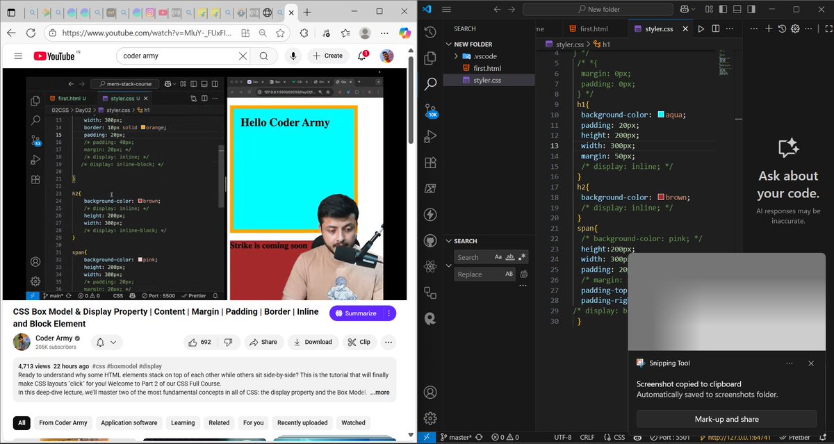Run the file with the play icon in the editor toolbar

[701, 28]
